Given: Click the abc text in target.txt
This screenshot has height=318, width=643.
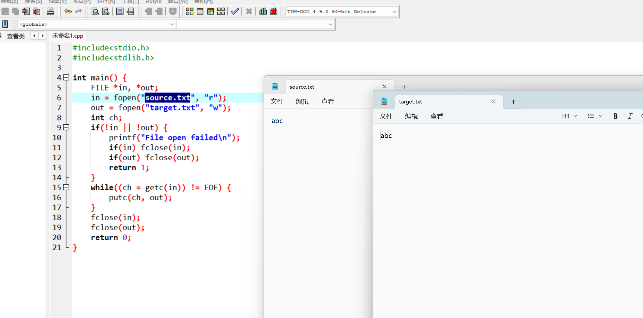Looking at the screenshot, I should [x=386, y=136].
